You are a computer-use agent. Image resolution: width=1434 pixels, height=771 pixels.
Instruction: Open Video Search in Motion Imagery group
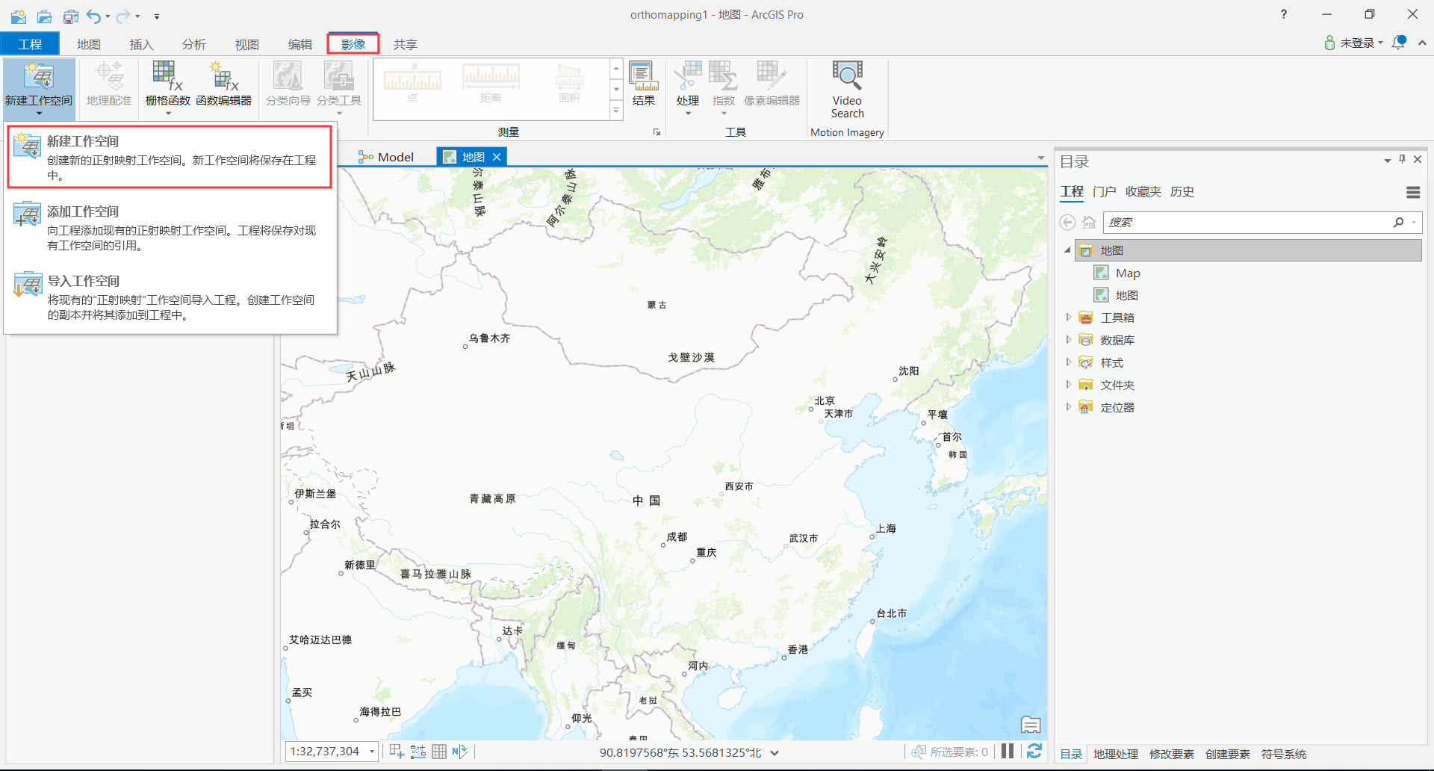click(846, 86)
